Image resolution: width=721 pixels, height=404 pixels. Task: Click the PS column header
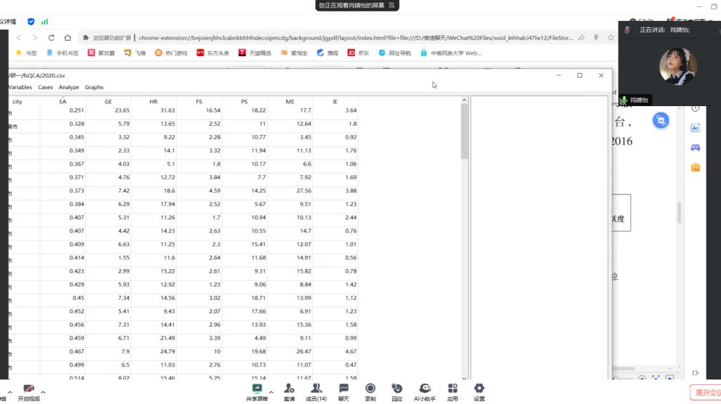click(x=244, y=101)
